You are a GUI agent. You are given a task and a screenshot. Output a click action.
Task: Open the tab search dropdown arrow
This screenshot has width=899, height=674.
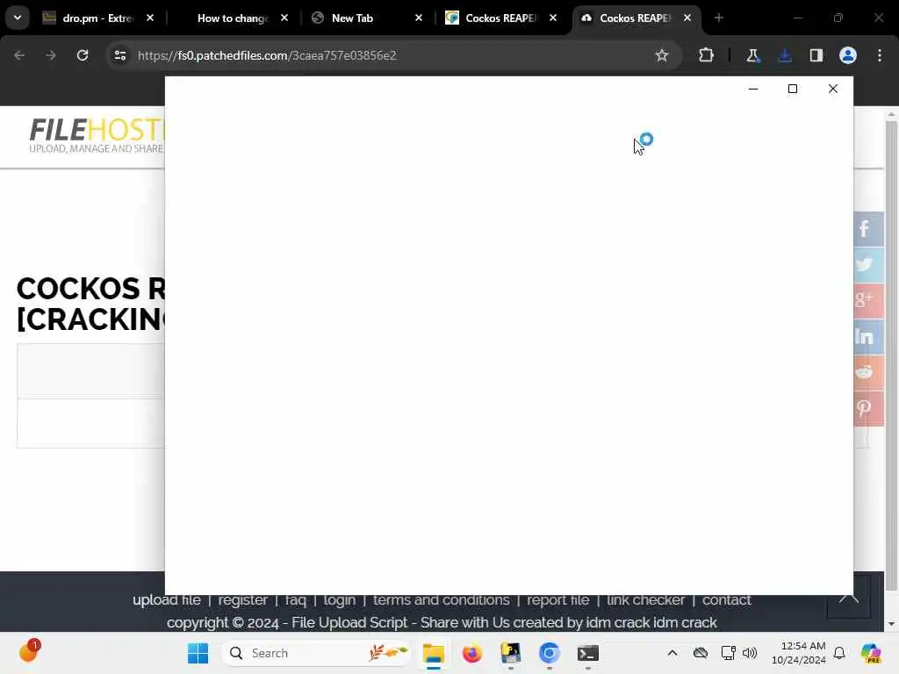(x=18, y=18)
